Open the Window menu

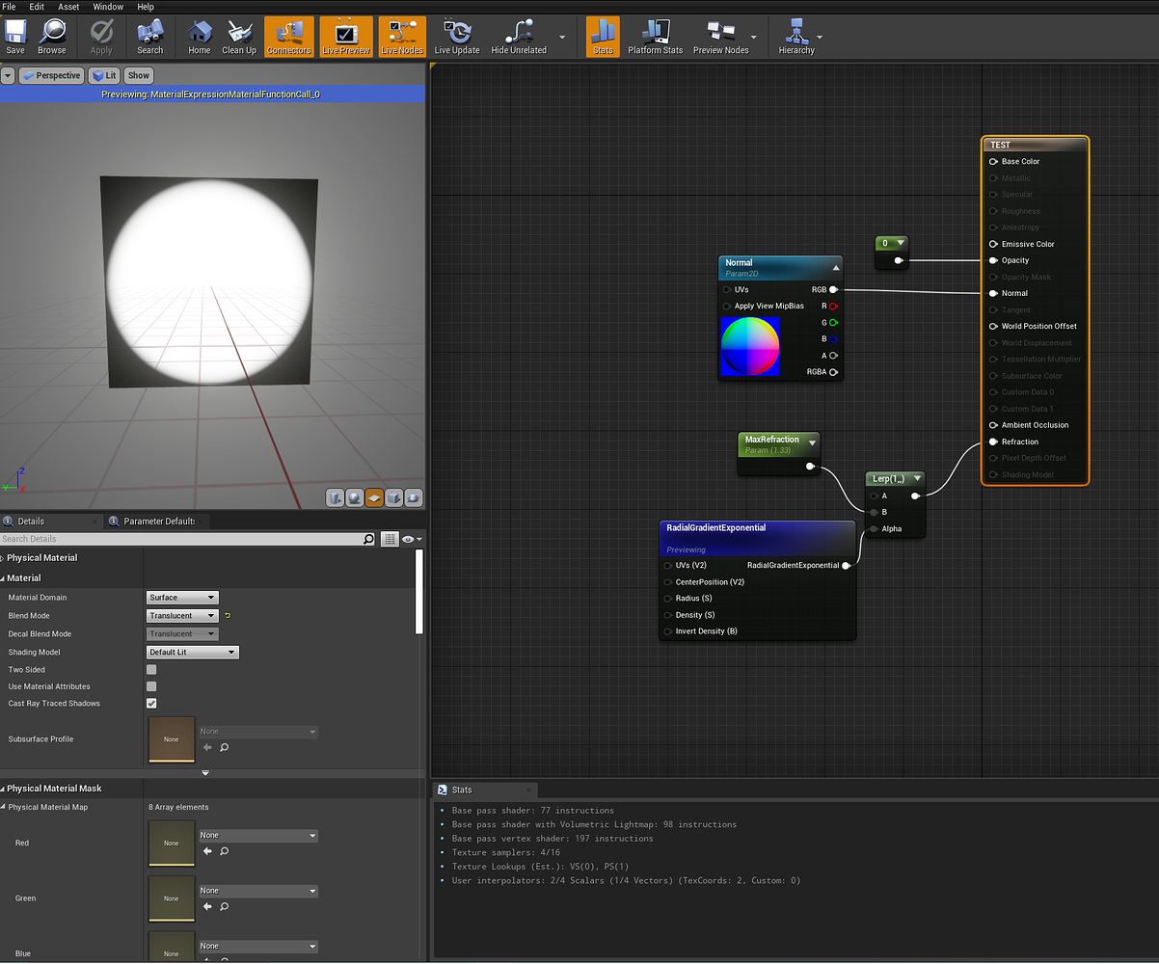(x=107, y=7)
